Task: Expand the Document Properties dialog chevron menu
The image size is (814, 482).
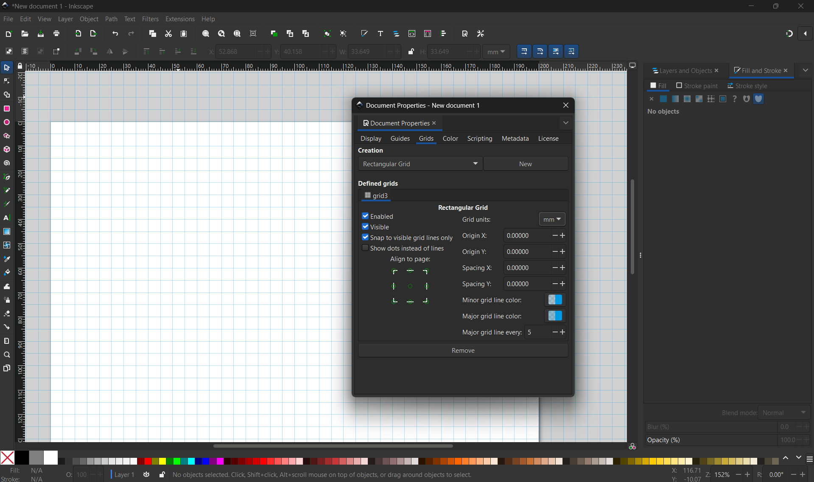Action: 566,123
